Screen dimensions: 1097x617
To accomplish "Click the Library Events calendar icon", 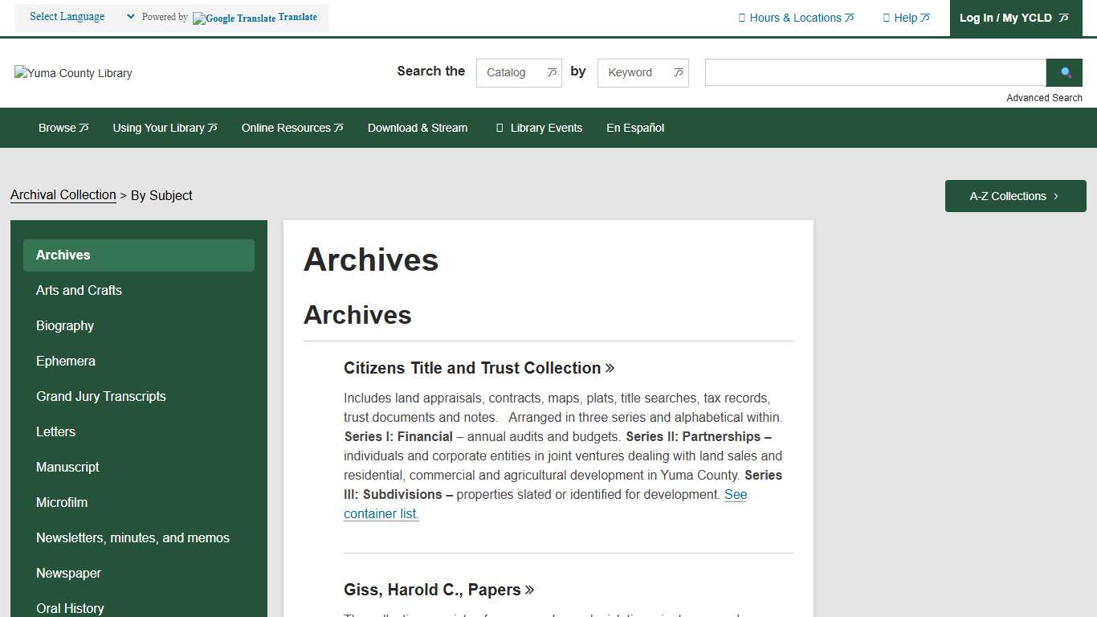I will (x=500, y=127).
